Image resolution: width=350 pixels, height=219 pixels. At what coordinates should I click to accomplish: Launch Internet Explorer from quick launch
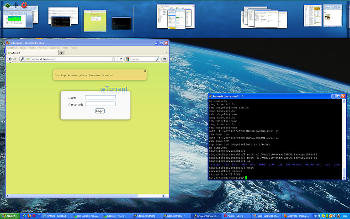coord(24,216)
